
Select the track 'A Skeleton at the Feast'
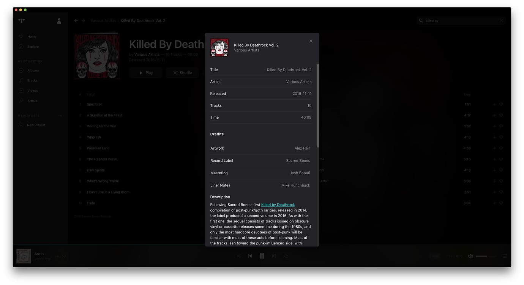tap(104, 115)
